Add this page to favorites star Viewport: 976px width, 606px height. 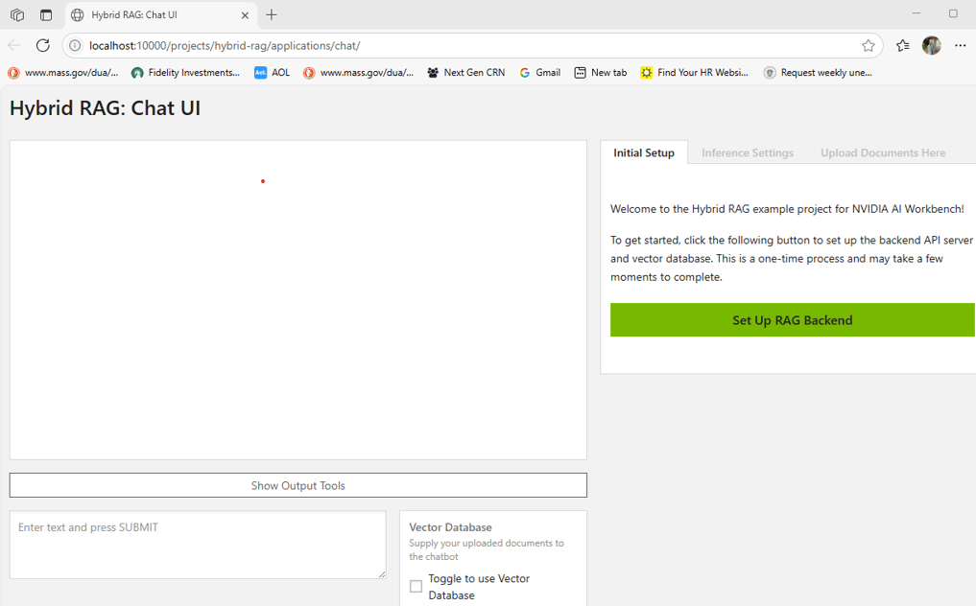pos(869,45)
